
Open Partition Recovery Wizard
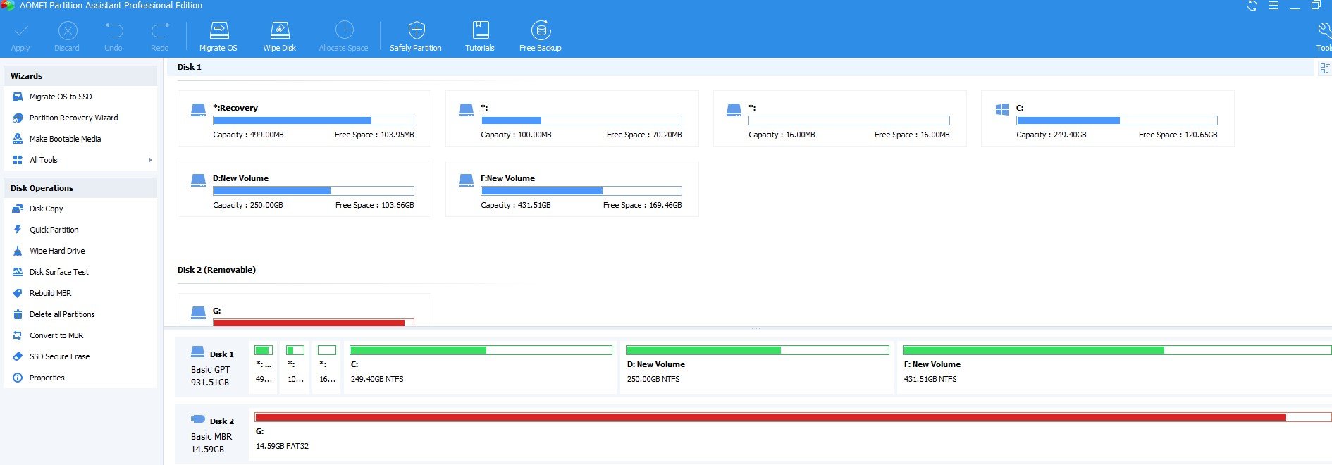coord(73,118)
